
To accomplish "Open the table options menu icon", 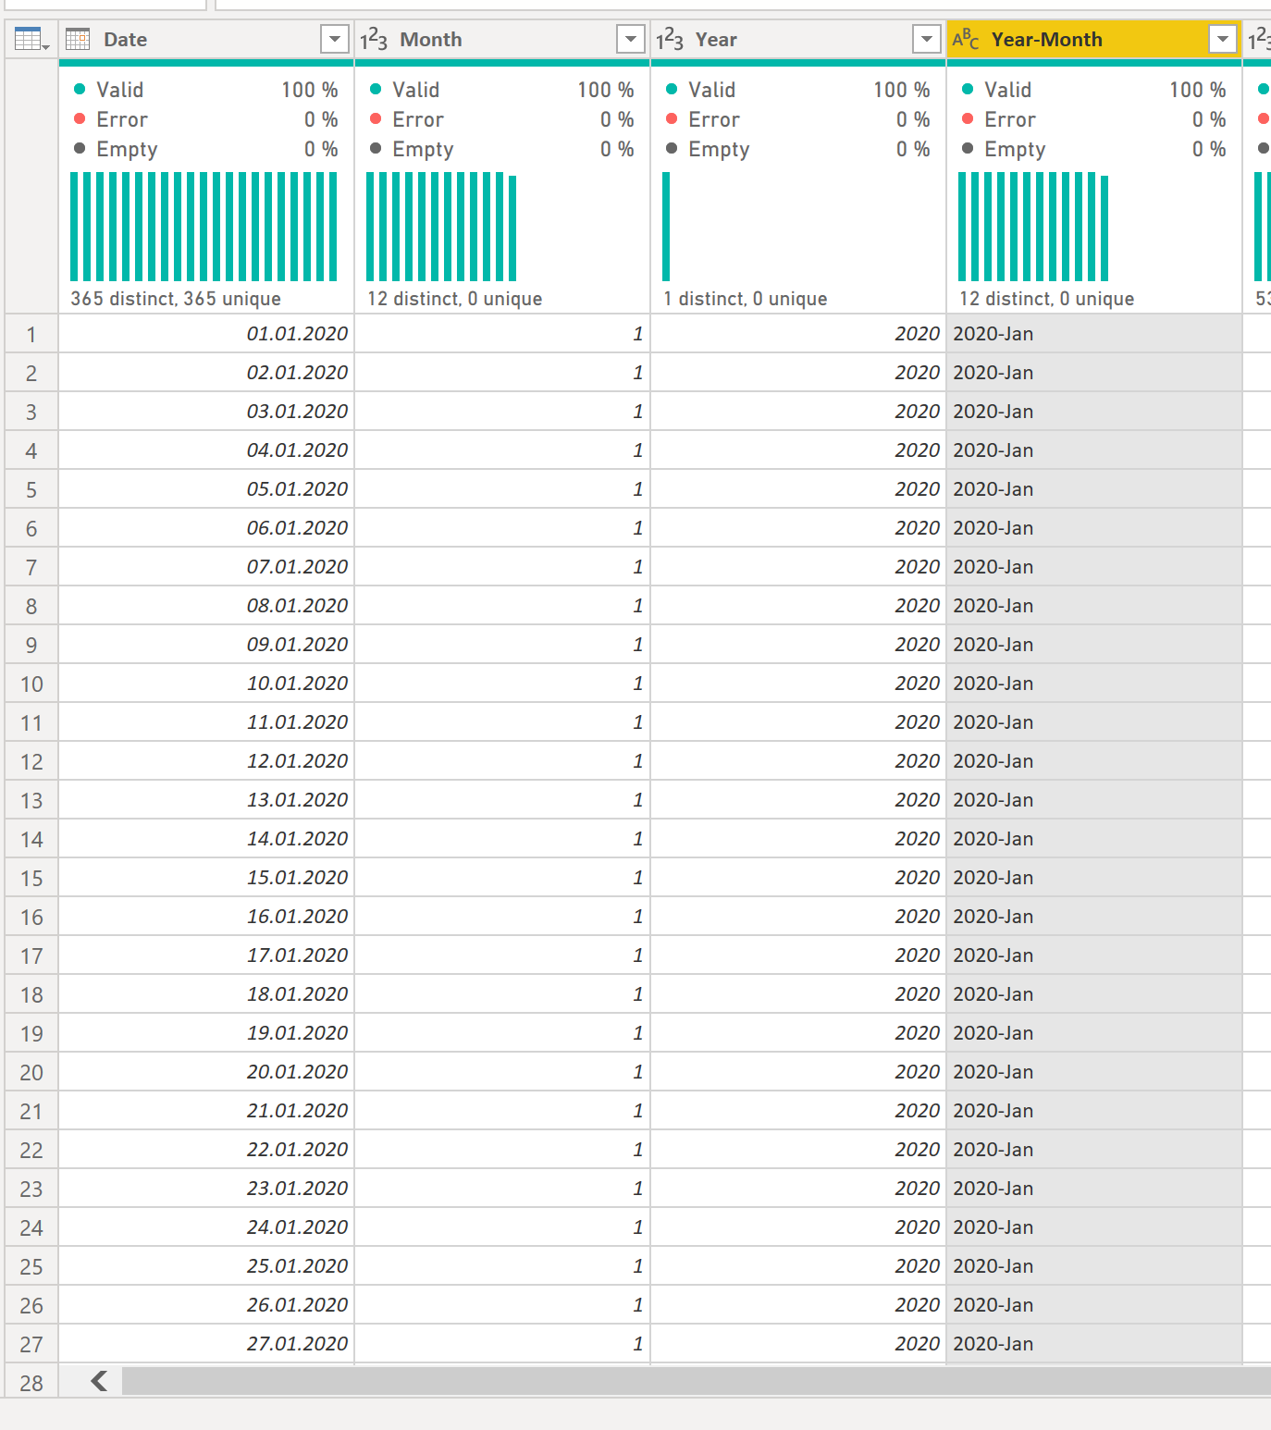I will point(31,39).
